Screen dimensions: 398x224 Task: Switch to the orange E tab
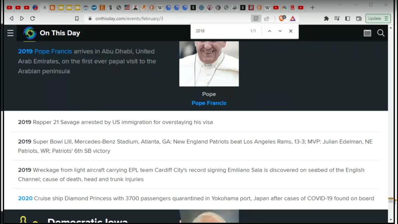[x=102, y=7]
